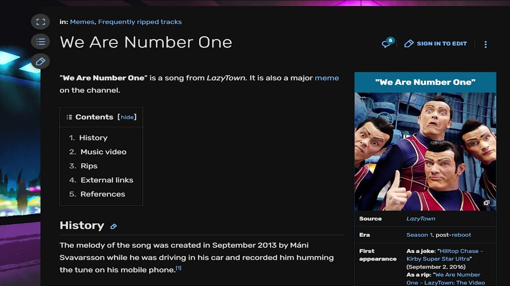Open the table of contents list icon
This screenshot has height=286, width=510.
point(41,42)
